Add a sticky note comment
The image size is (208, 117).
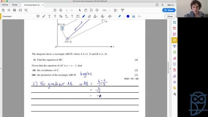[x=38, y=16]
